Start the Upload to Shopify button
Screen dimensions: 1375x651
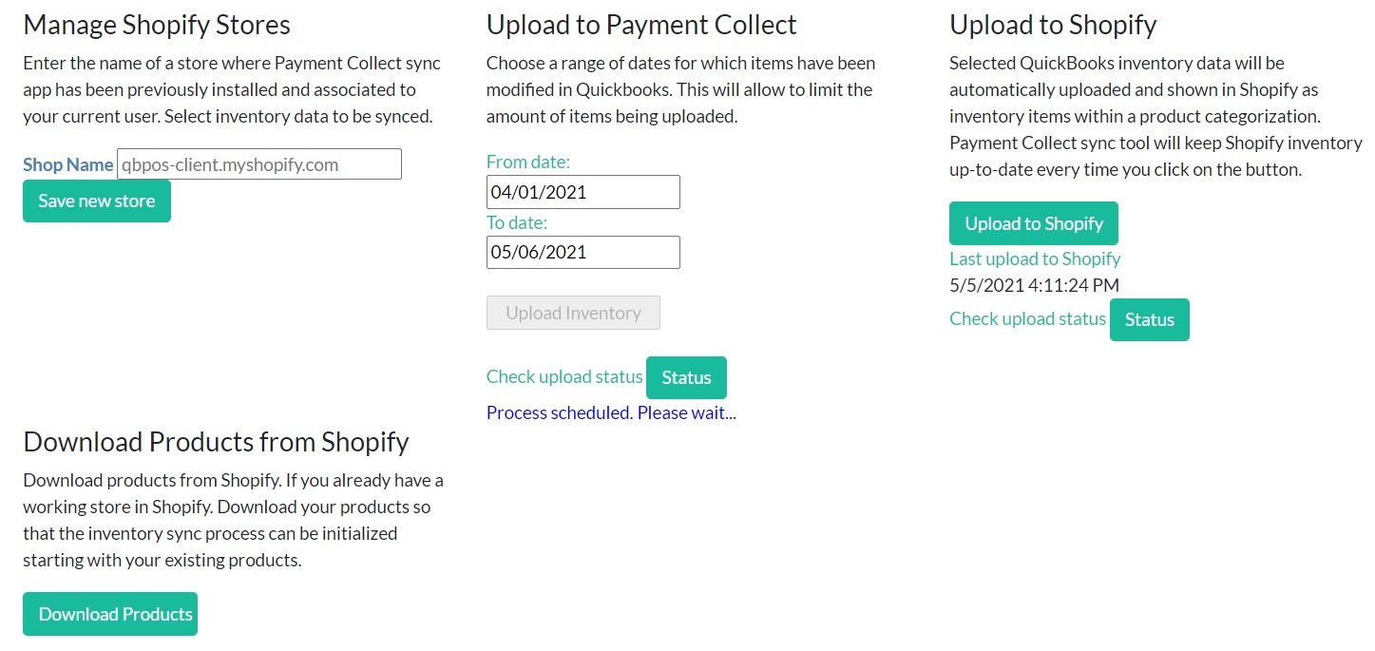[1033, 223]
